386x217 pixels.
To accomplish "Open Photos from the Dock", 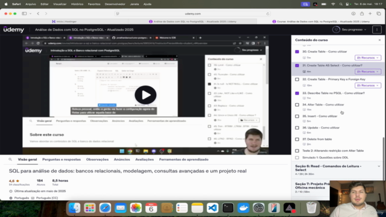I will 136,208.
